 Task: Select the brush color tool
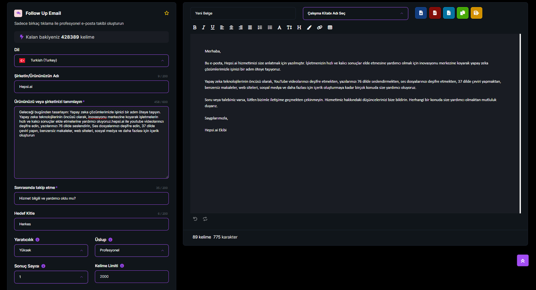coord(309,27)
